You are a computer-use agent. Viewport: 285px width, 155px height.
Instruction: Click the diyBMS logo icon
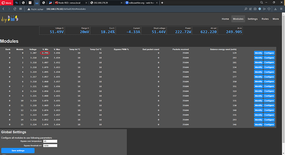[x=10, y=19]
